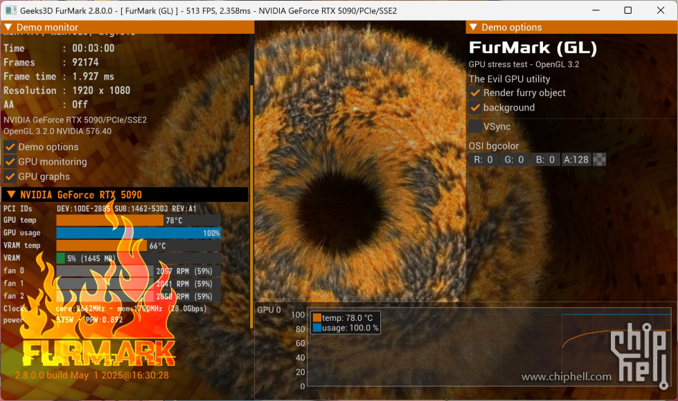The height and width of the screenshot is (401, 678).
Task: Click GPU stress test - OpenGL 3.2 text
Action: 524,64
